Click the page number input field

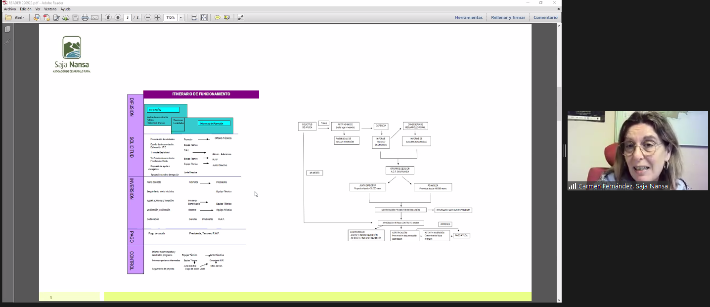[128, 17]
